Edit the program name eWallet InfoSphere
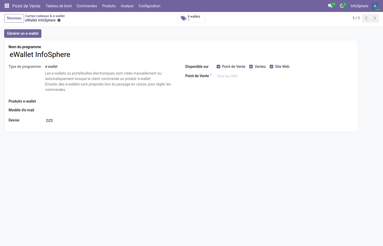Screen dimensions: 383x246 pyautogui.click(x=40, y=54)
